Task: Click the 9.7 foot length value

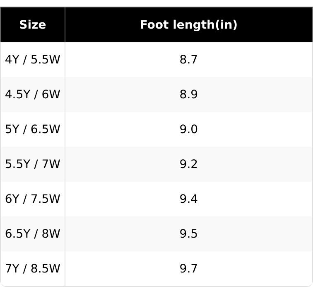Action: click(x=188, y=268)
